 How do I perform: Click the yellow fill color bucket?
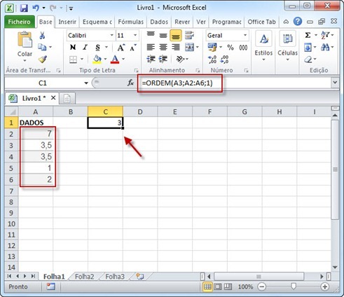97,60
